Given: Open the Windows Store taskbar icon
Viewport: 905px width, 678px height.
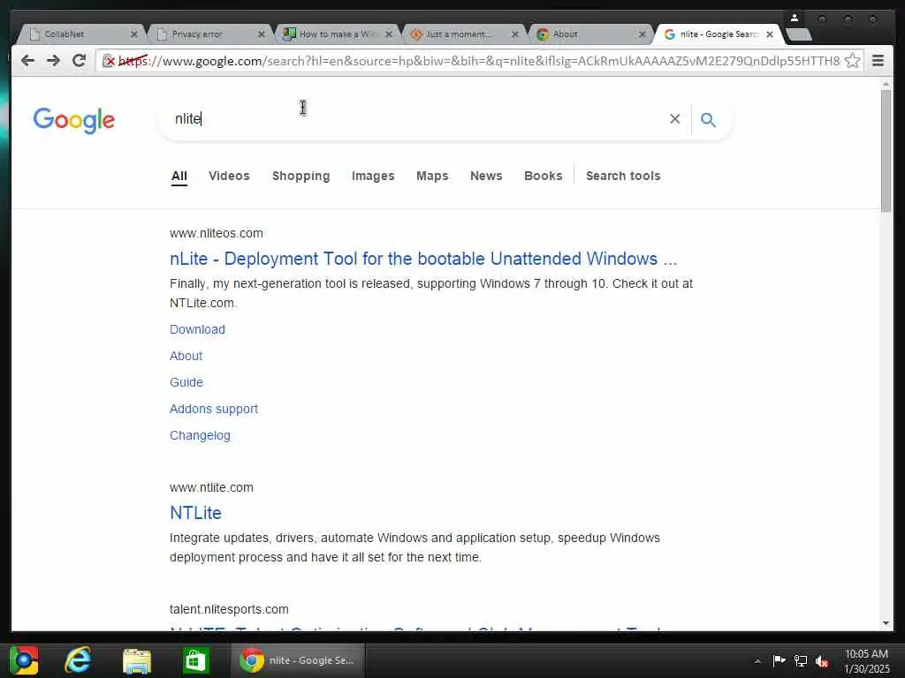Looking at the screenshot, I should pos(195,660).
